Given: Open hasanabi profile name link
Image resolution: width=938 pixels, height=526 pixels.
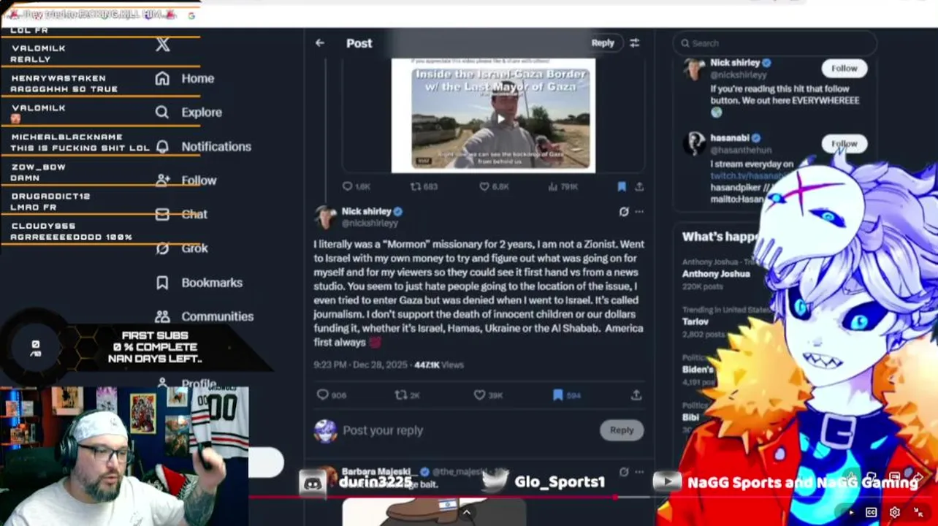Looking at the screenshot, I should pyautogui.click(x=731, y=137).
